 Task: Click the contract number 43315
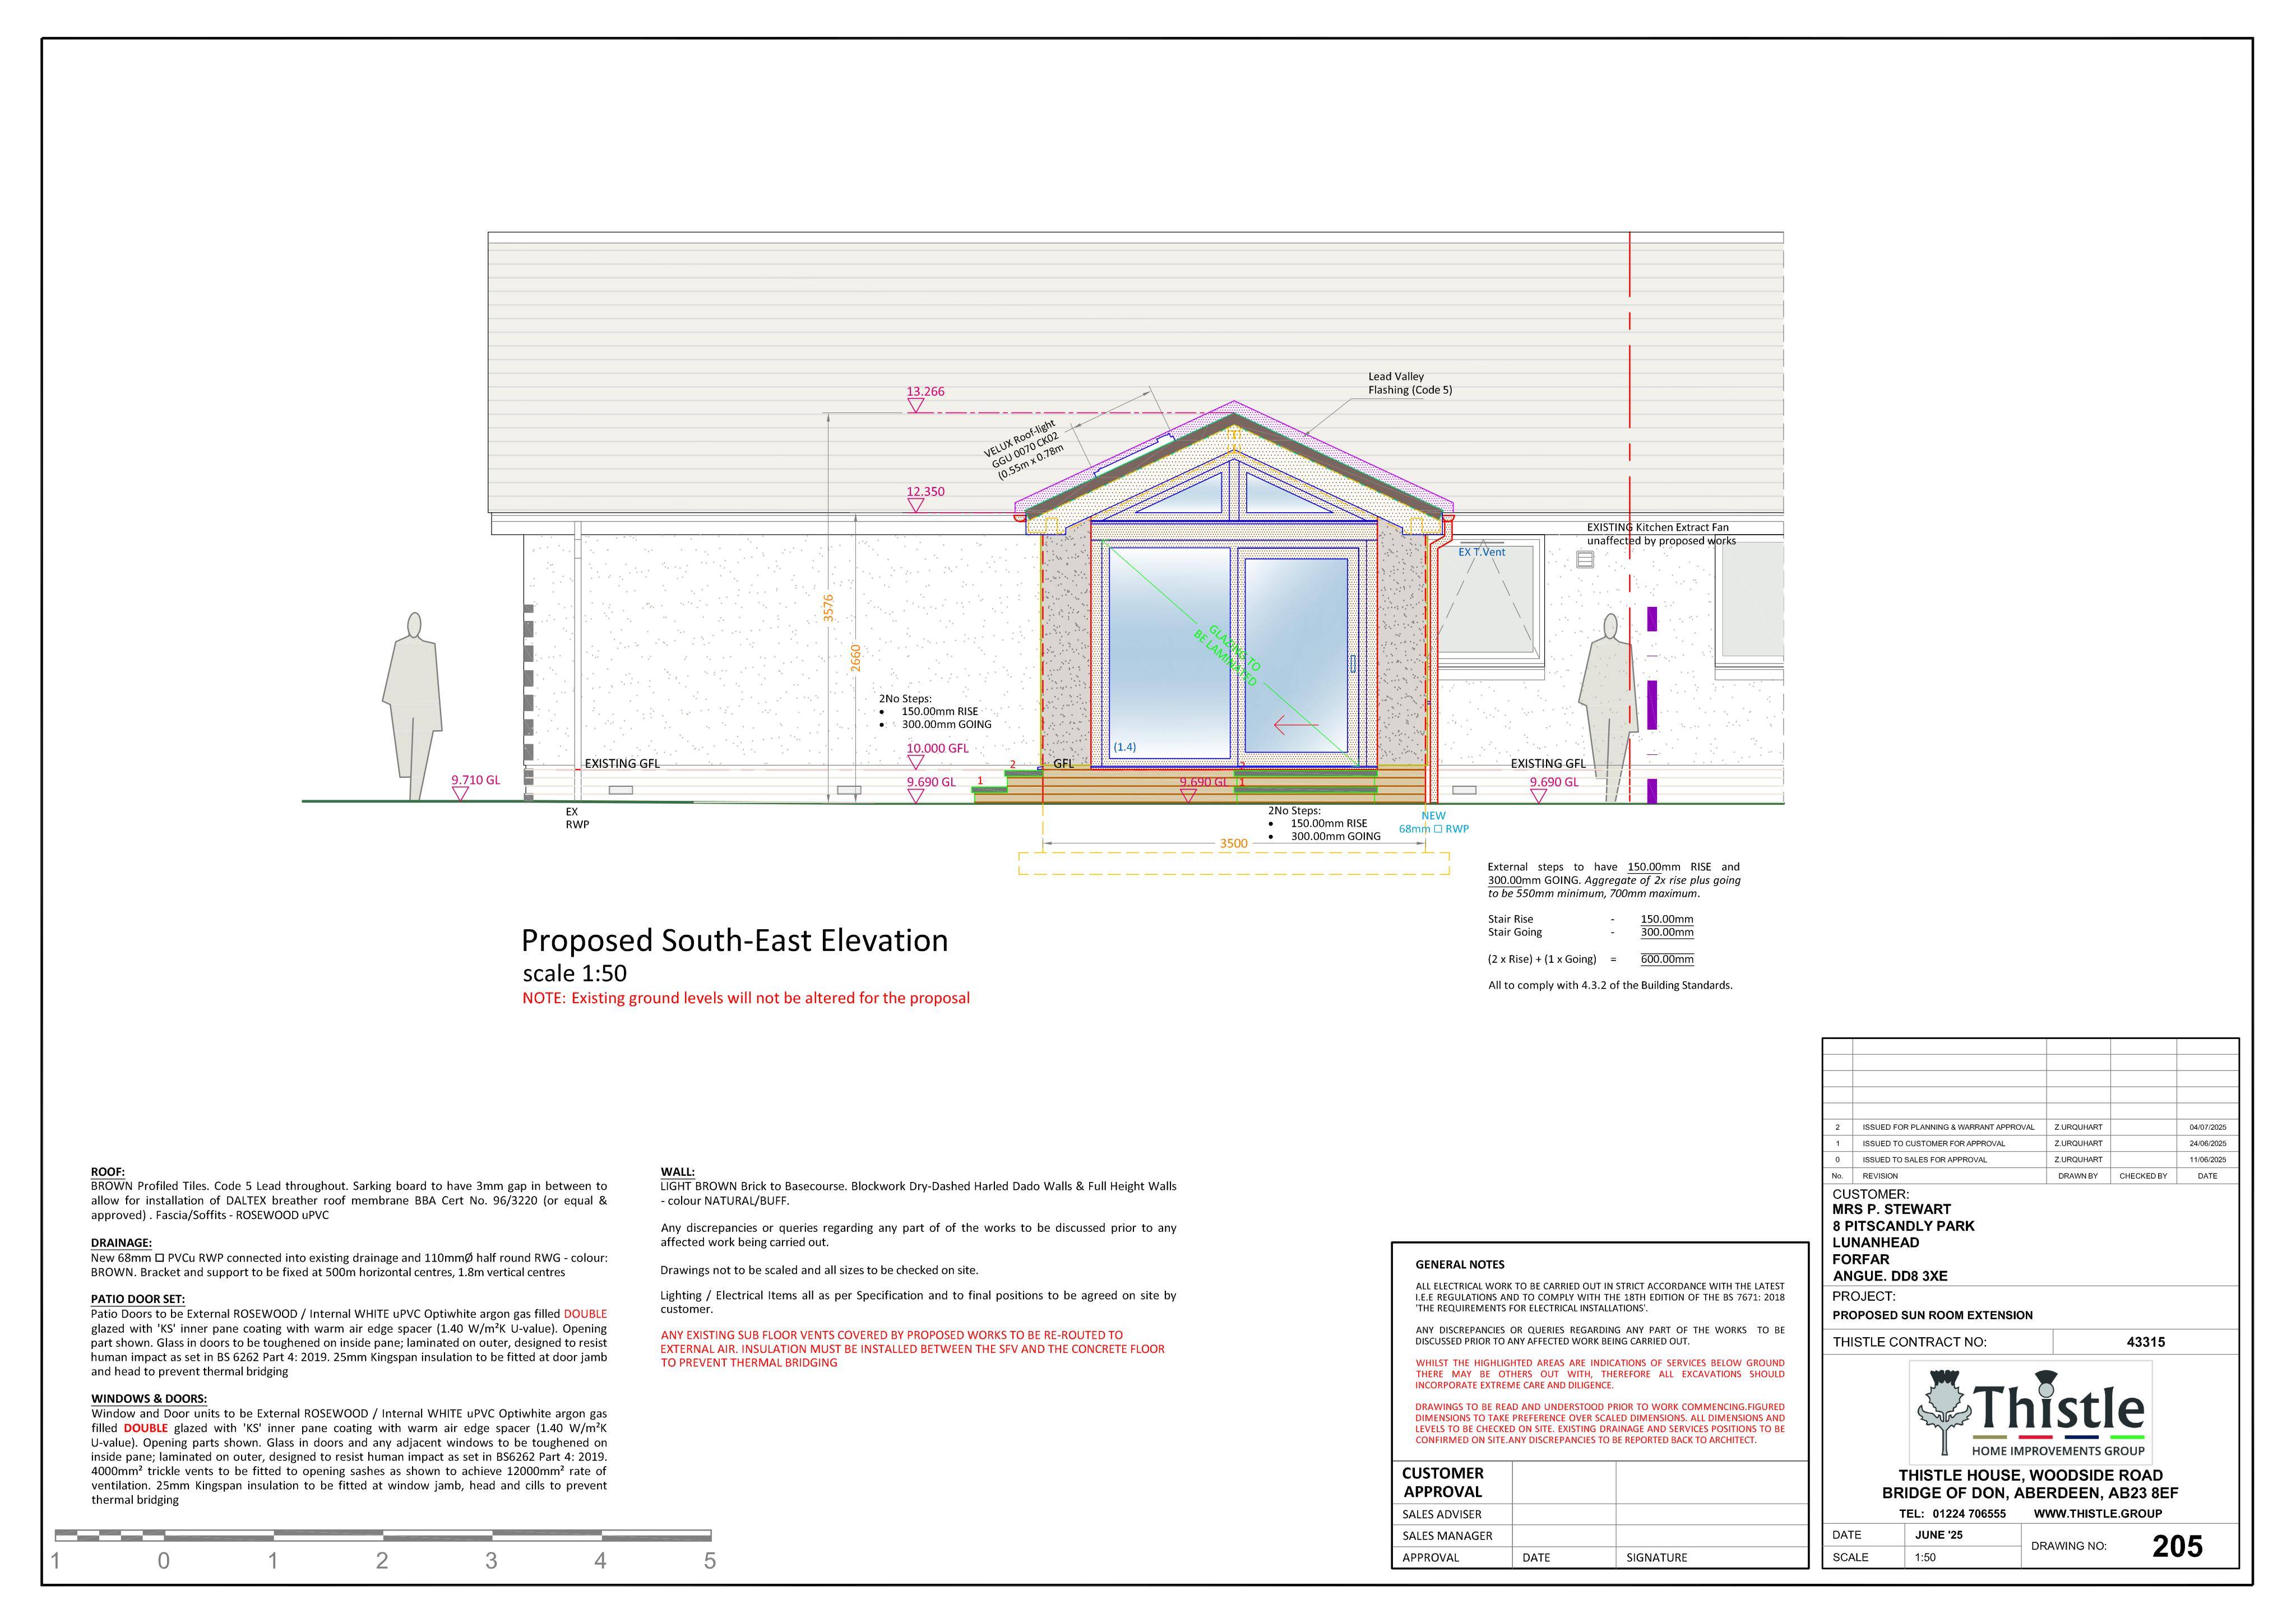tap(2146, 1342)
